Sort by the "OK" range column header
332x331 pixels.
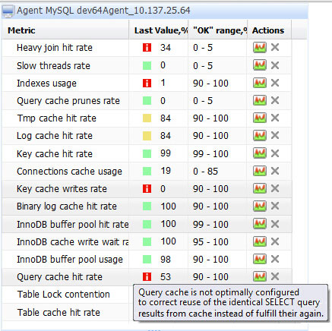218,30
